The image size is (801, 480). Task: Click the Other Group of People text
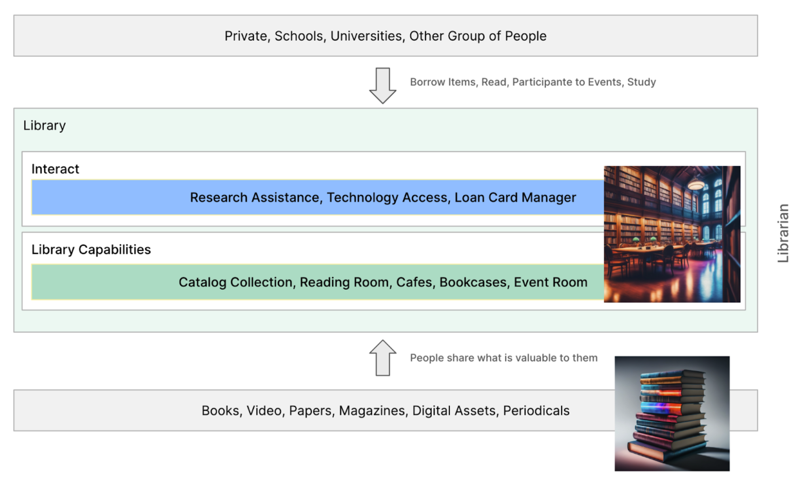pyautogui.click(x=478, y=36)
